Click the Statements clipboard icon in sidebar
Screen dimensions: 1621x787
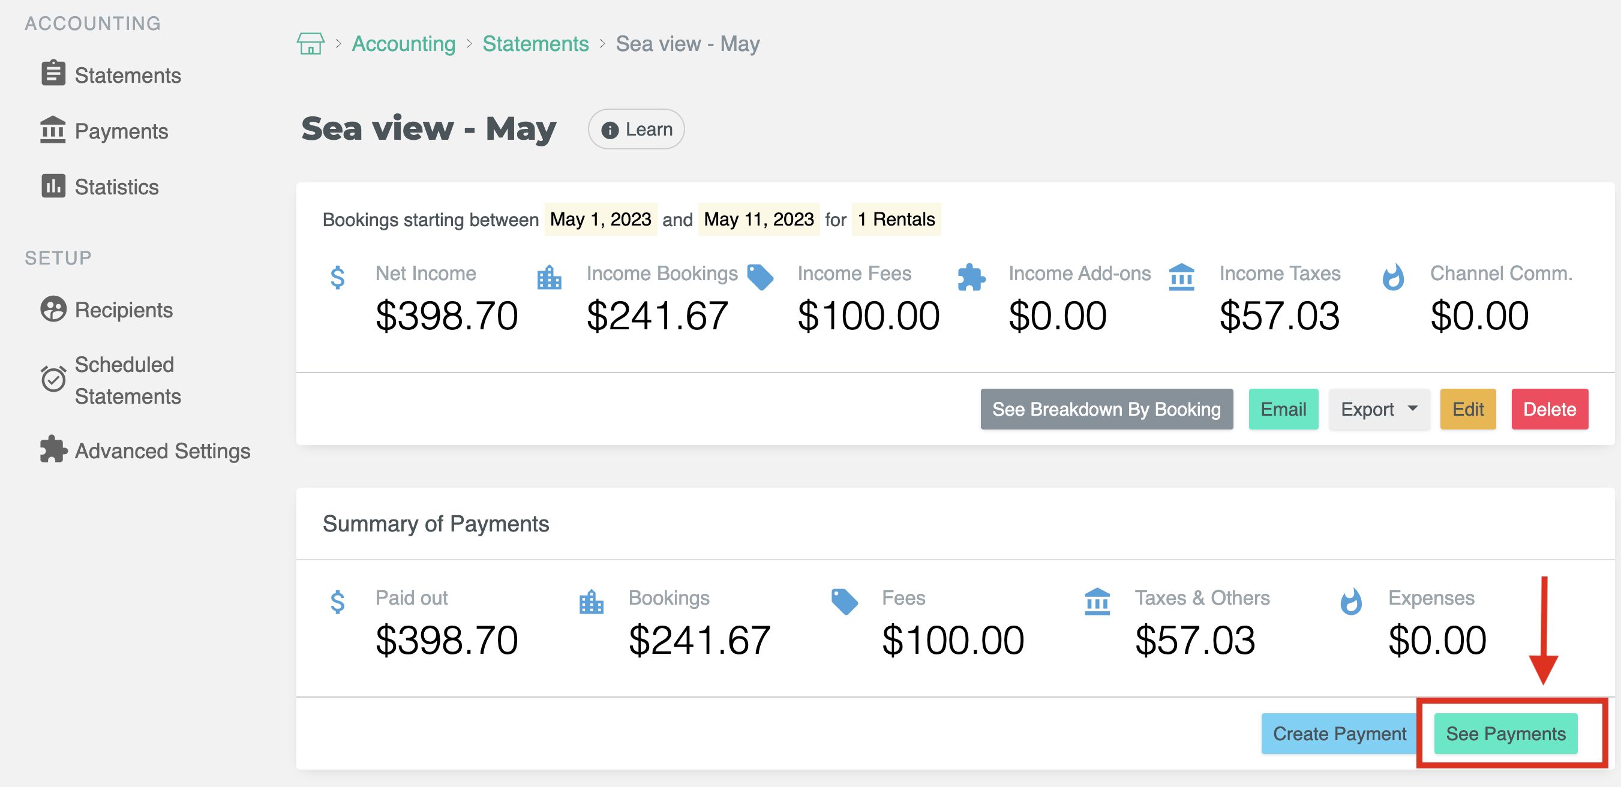[53, 74]
